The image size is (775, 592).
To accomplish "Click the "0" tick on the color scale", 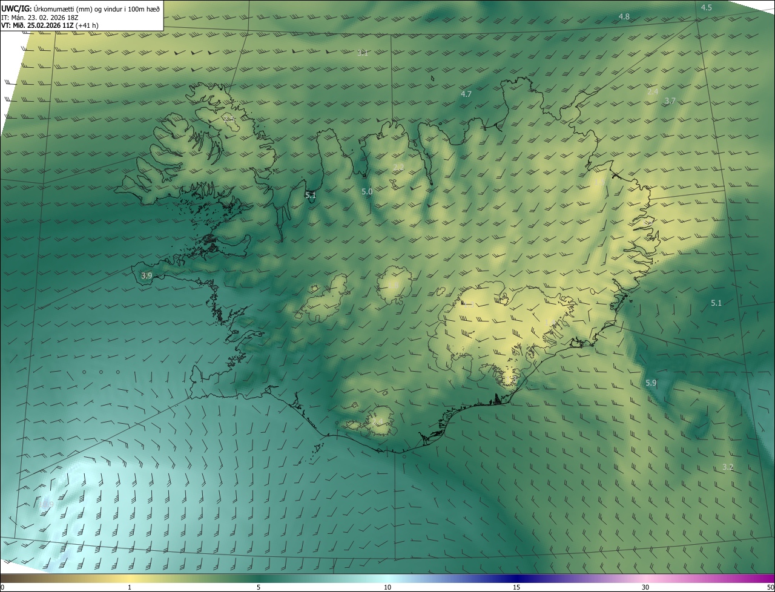I will pos(2,587).
